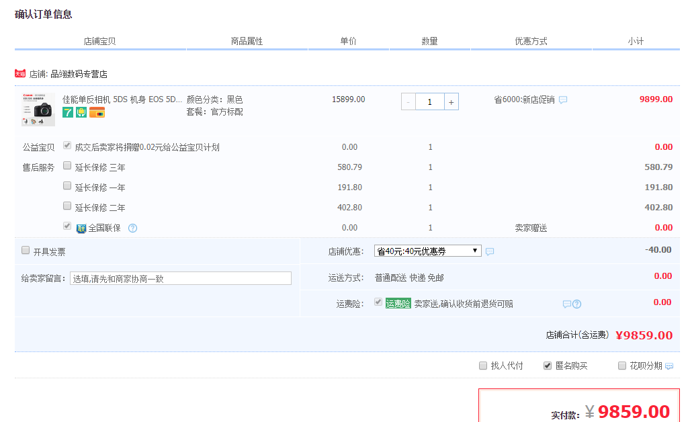690x422 pixels.
Task: Click the orange credit card badge
Action: (97, 112)
